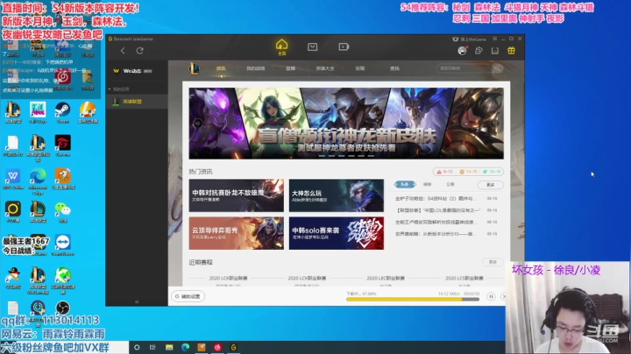Click 更多 button beside 近期赛程
The image size is (631, 354).
[493, 262]
